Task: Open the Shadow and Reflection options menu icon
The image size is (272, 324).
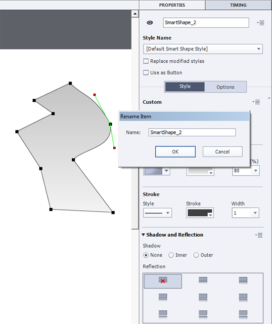Action: [x=259, y=235]
